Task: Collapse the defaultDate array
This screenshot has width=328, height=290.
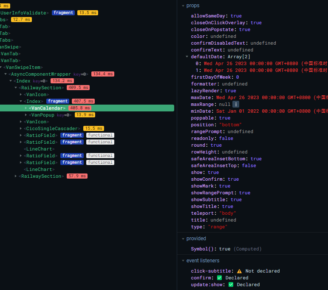Action: click(187, 57)
